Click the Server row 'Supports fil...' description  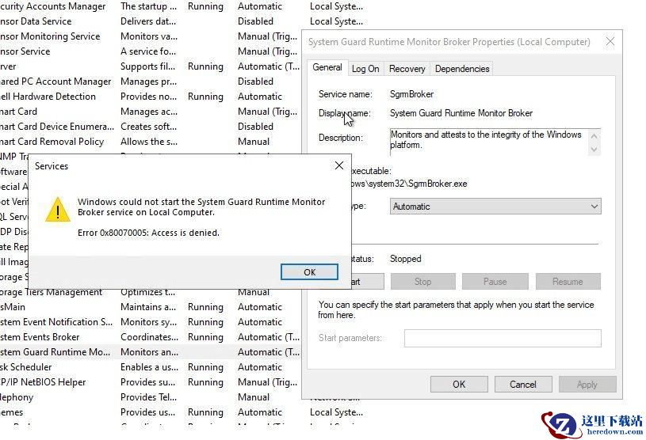[147, 66]
